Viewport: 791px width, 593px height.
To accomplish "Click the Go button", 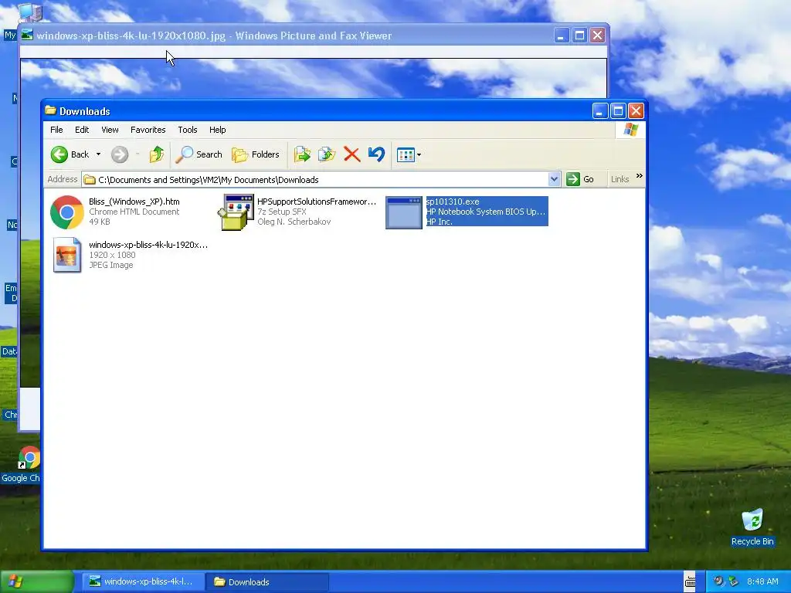I will [580, 179].
